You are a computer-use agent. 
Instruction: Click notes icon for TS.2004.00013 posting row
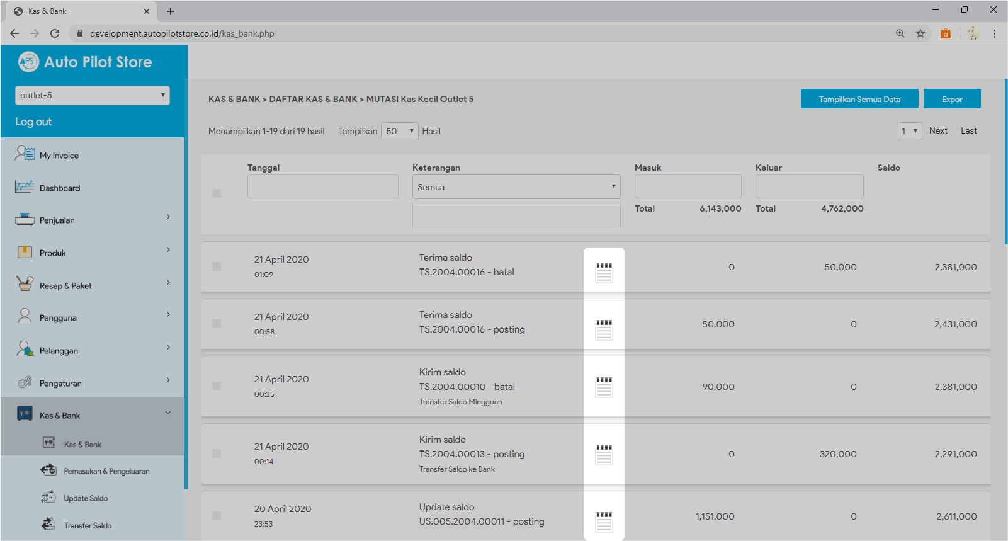604,454
